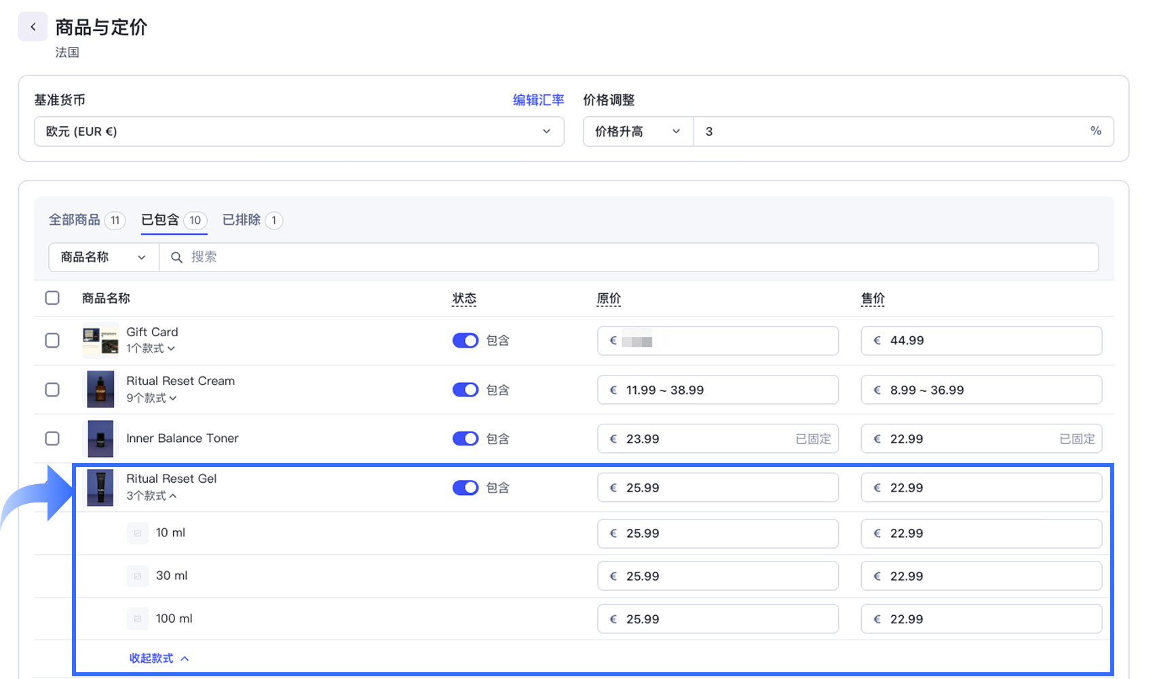Open the 价格升高 adjustment type dropdown

pos(637,132)
